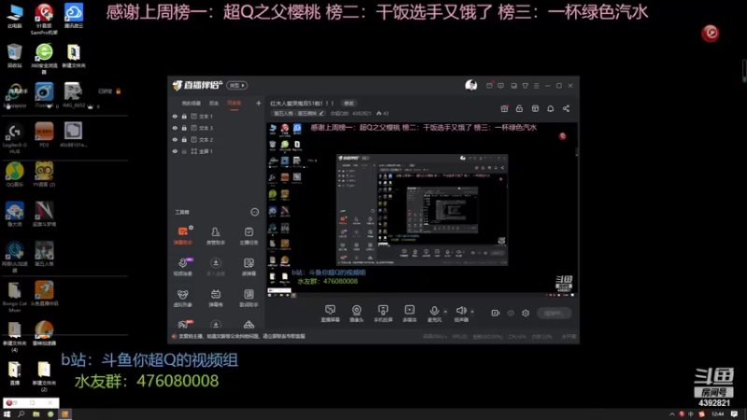Open Bongo Cat Mver desktop shortcut
This screenshot has width=747, height=420.
tap(14, 297)
